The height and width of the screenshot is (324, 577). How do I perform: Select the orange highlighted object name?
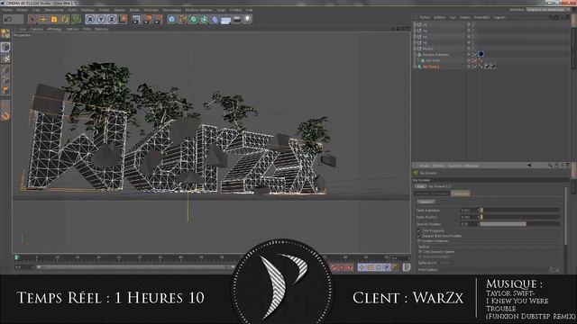coord(431,67)
